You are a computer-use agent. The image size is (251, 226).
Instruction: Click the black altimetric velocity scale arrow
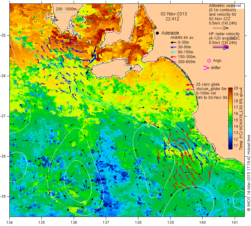(221, 28)
